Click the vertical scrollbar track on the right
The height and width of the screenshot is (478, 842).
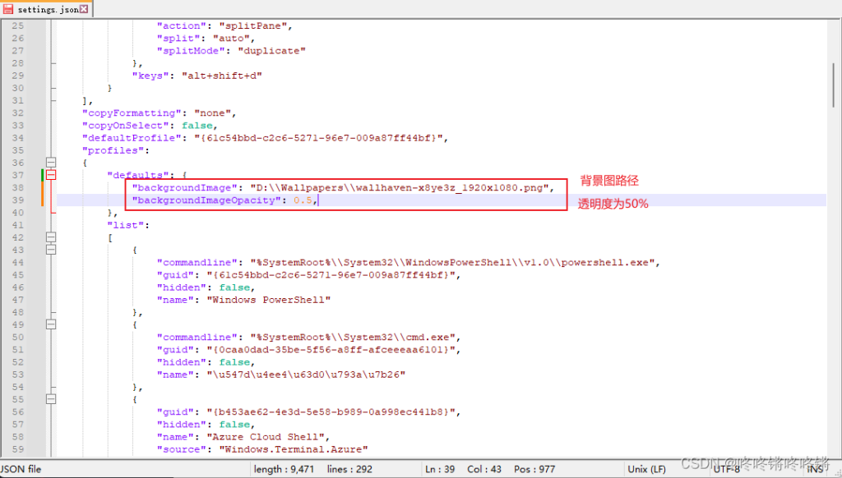click(x=834, y=246)
